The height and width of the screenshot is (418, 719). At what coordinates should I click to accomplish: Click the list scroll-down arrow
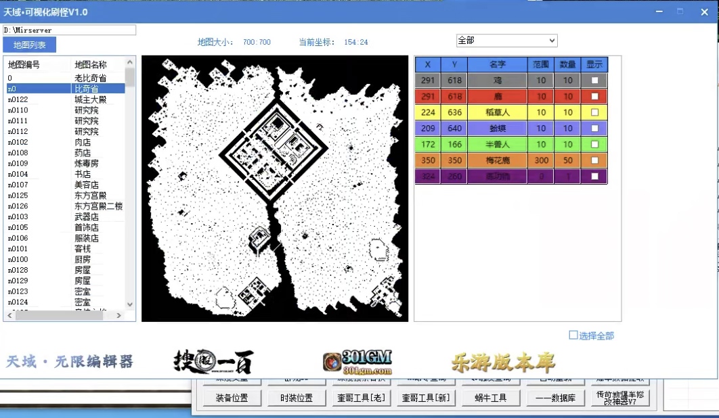(x=130, y=305)
